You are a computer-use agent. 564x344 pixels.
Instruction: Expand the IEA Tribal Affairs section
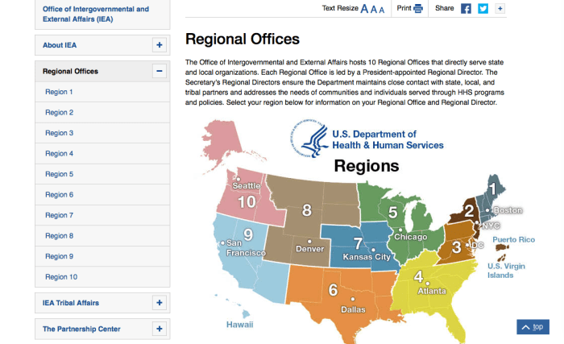pos(159,303)
